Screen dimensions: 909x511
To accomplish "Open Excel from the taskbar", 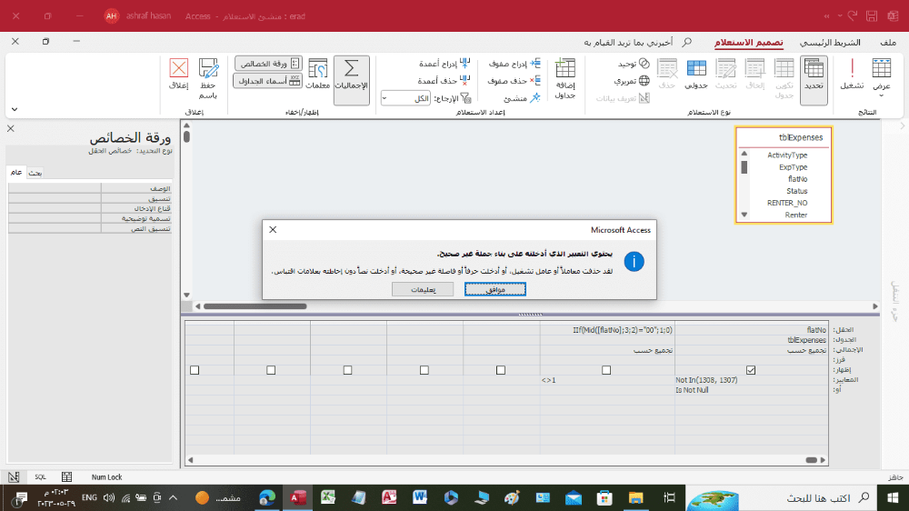I will pos(328,497).
